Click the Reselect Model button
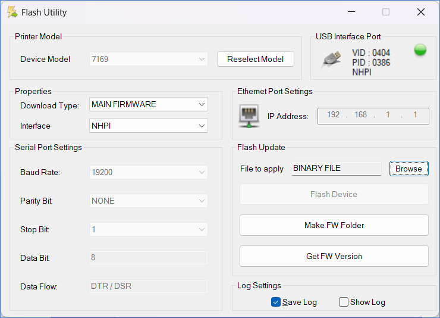Image resolution: width=440 pixels, height=318 pixels. point(255,59)
